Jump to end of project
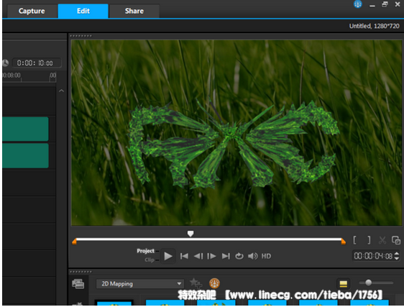Viewport: 404px width, 307px height. tap(226, 256)
